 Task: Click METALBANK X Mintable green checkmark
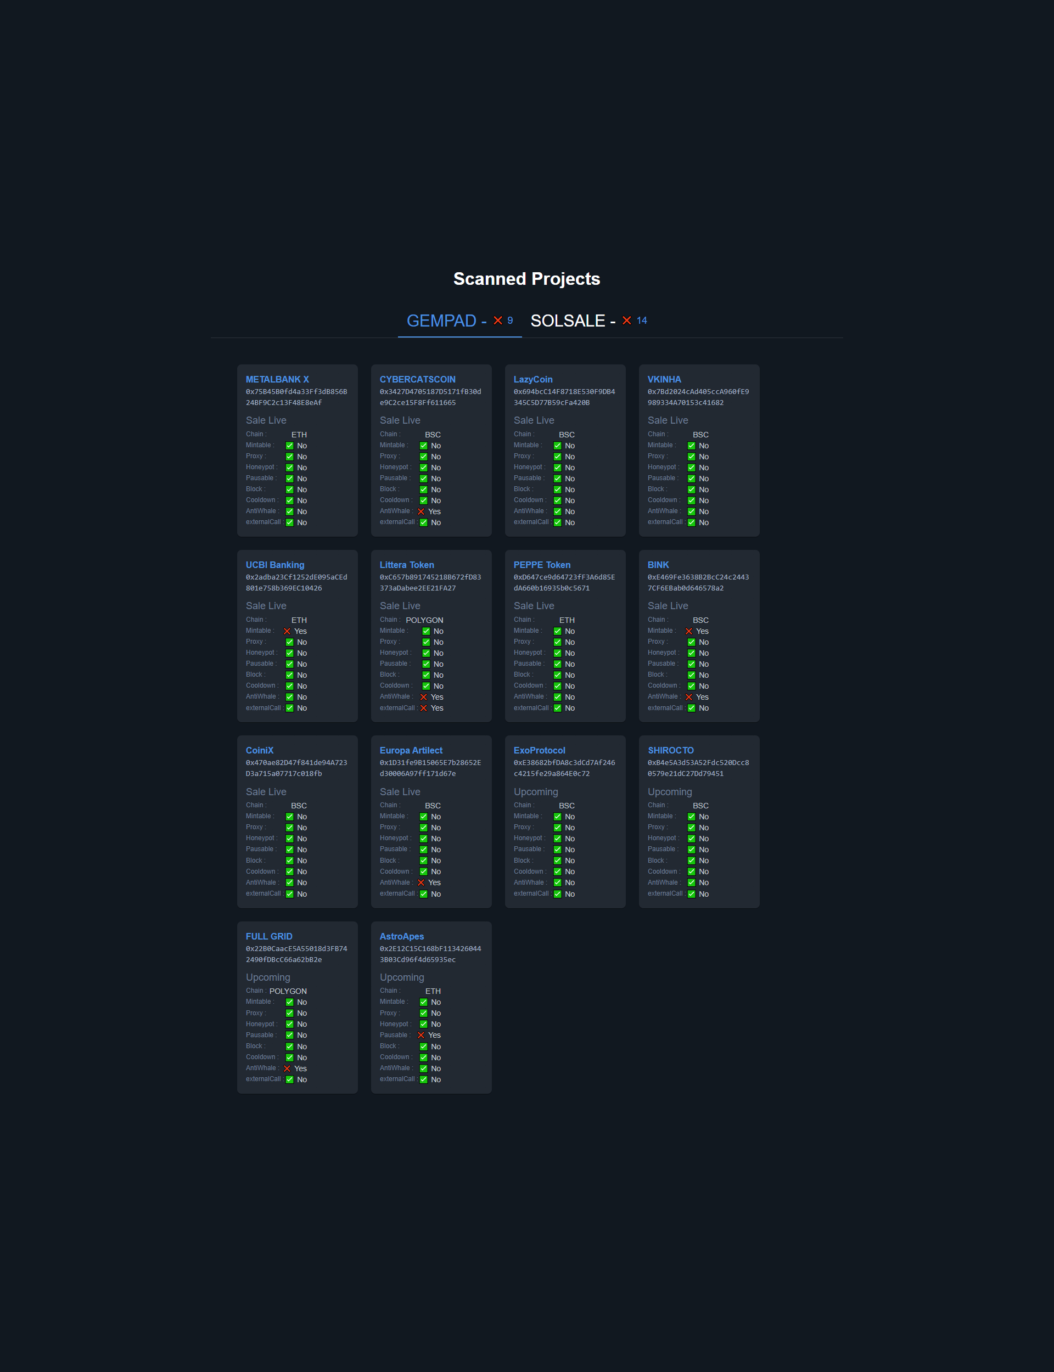tap(290, 446)
